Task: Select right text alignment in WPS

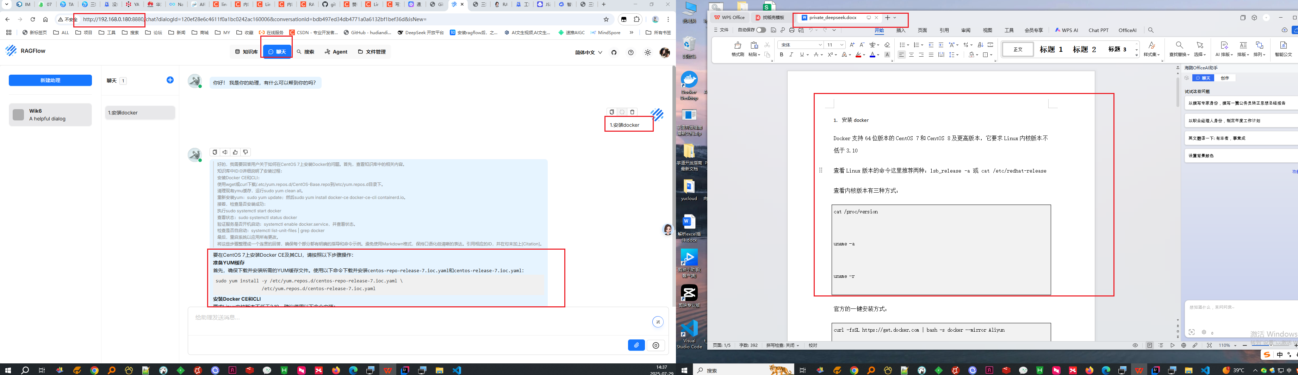Action: [x=921, y=55]
